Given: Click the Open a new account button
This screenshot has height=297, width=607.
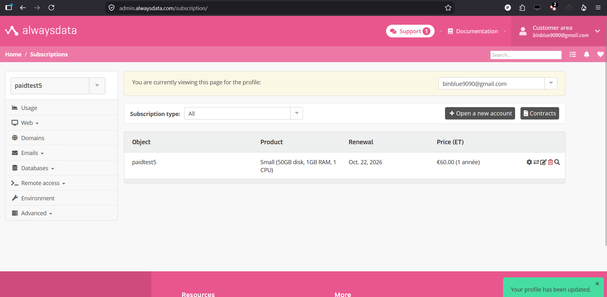Looking at the screenshot, I should pyautogui.click(x=480, y=113).
